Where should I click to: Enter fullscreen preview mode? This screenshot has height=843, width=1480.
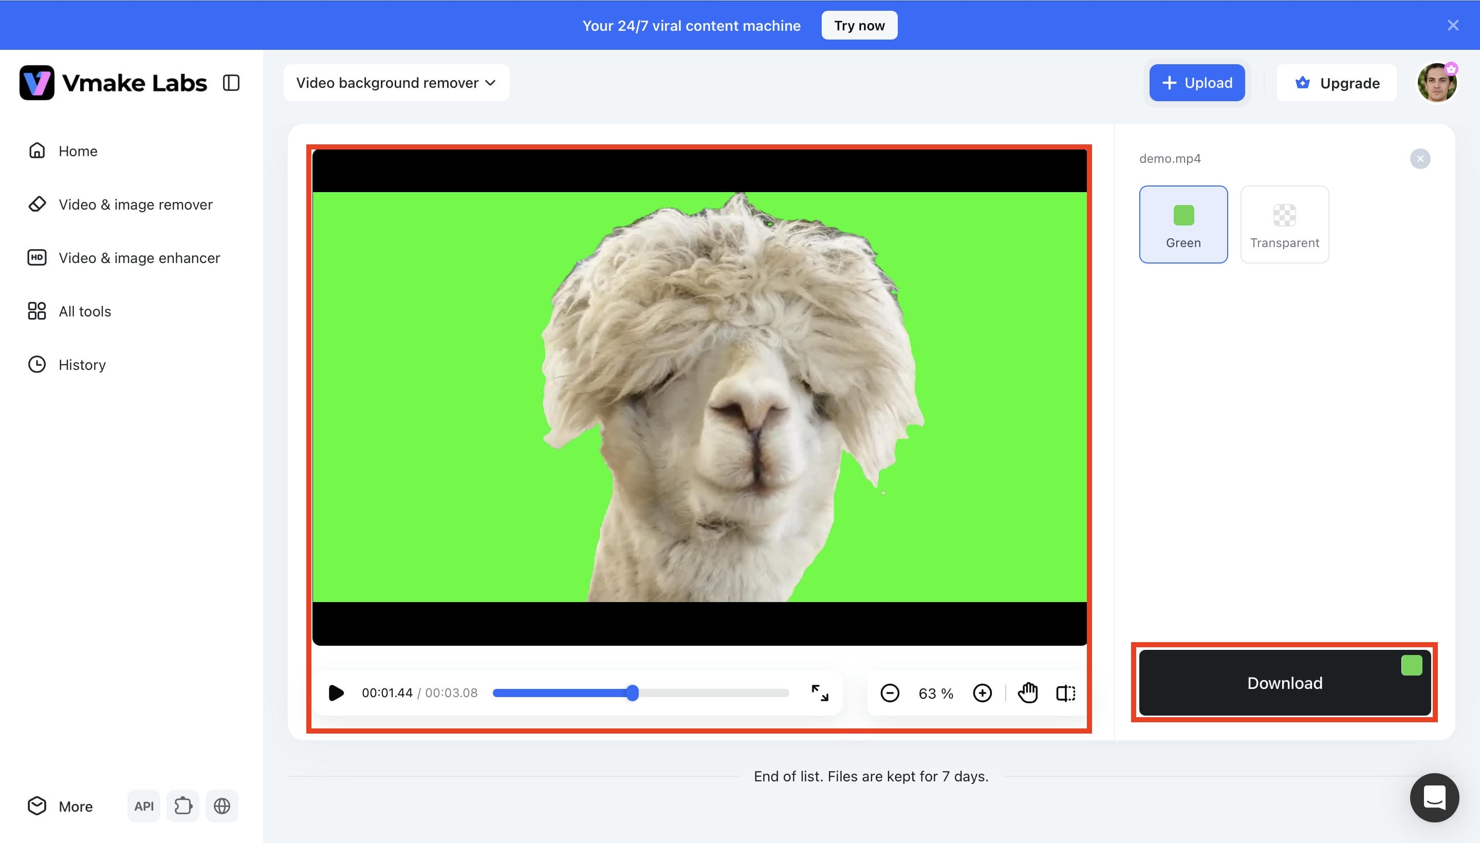click(x=820, y=693)
